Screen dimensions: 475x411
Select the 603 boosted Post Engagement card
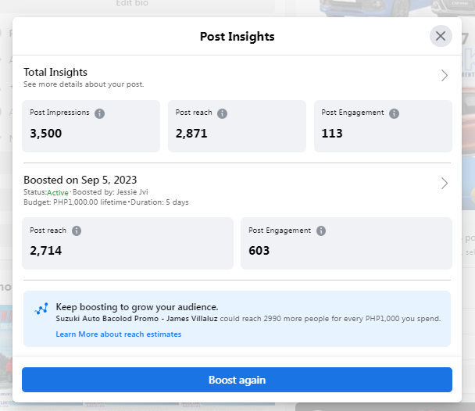click(x=346, y=244)
